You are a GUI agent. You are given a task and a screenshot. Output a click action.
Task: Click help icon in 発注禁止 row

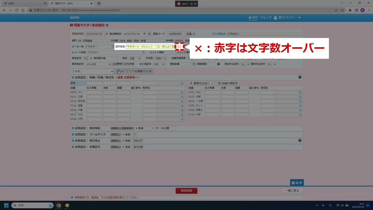coord(300,141)
